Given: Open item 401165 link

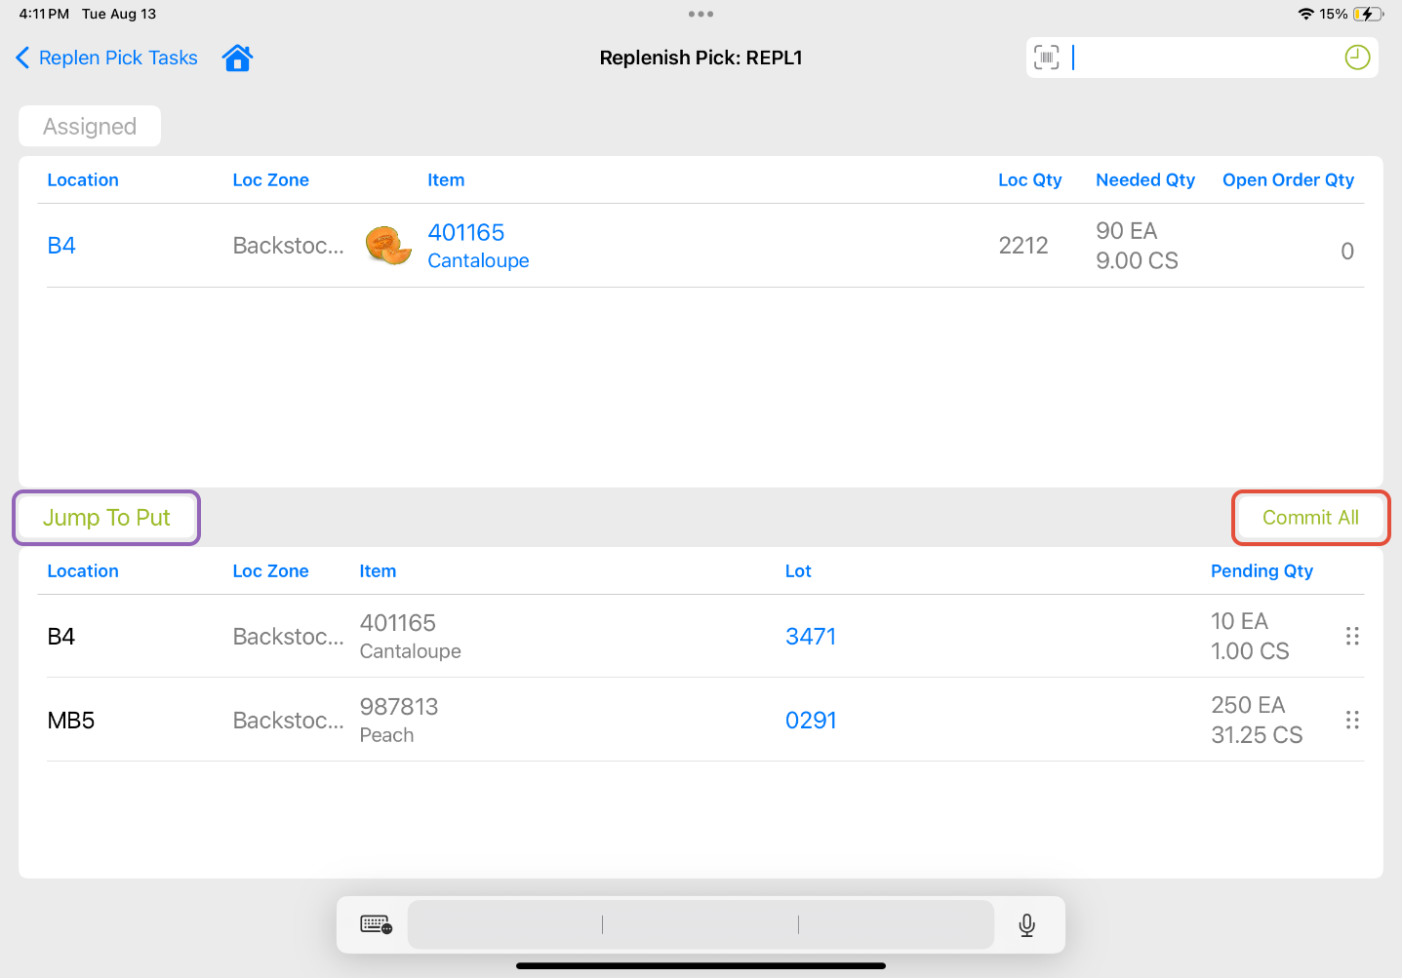Looking at the screenshot, I should click(x=466, y=232).
